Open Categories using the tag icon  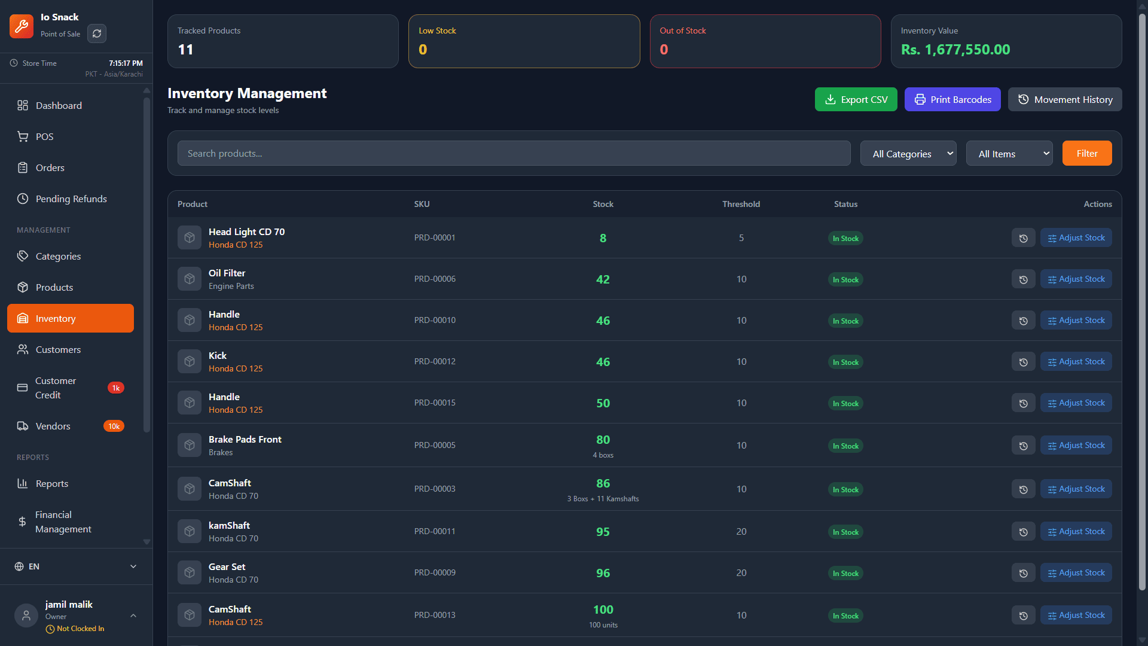[x=23, y=256]
